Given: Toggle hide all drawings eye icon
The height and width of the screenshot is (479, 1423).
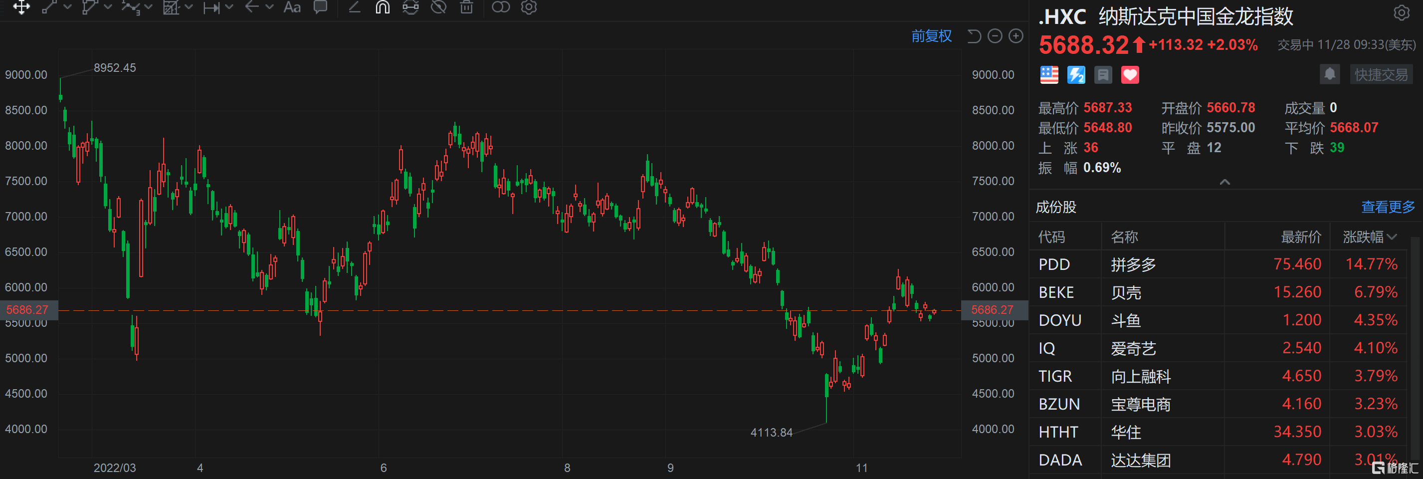Looking at the screenshot, I should [438, 7].
